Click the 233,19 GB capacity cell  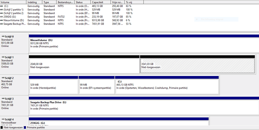(97, 17)
